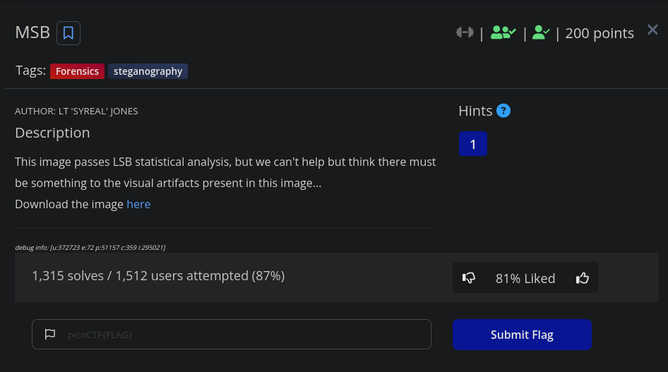Viewport: 668px width, 372px height.
Task: Click the group users checkmark icon
Action: [503, 32]
